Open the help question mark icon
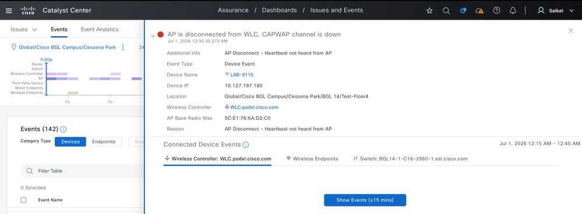Viewport: 582px width, 214px height. coord(496,10)
